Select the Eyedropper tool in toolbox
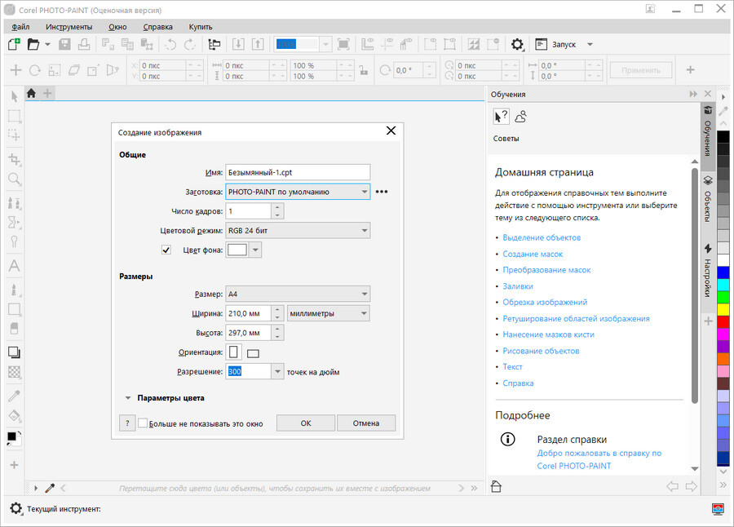 15,396
